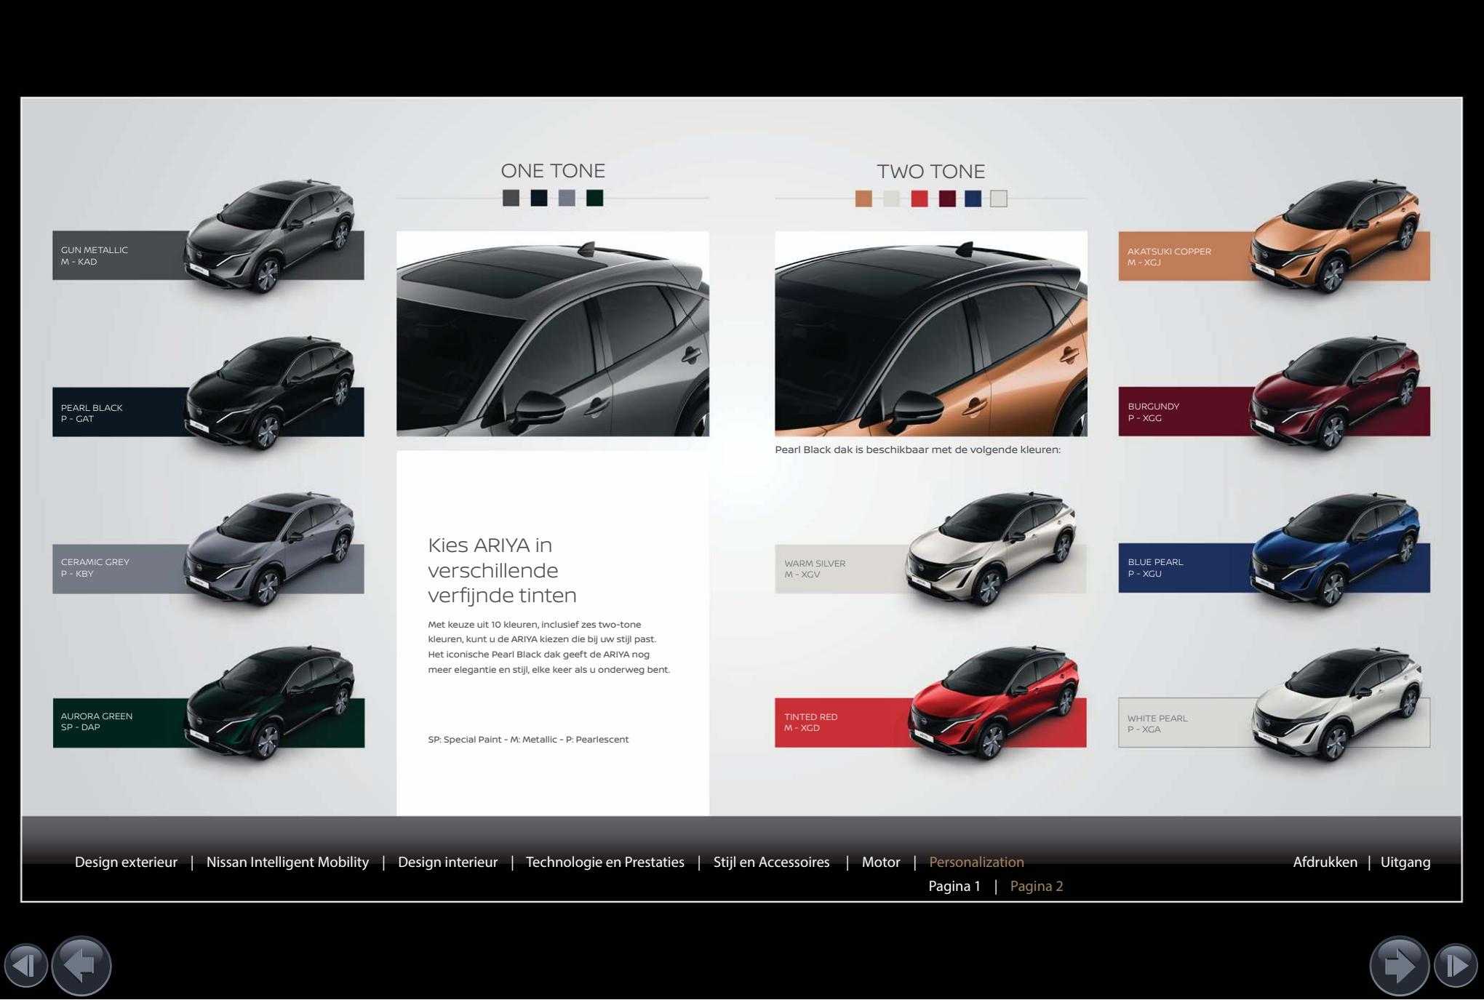The height and width of the screenshot is (1000, 1484).
Task: Click the GUN METALLIC M - KAD label
Action: pyautogui.click(x=95, y=255)
